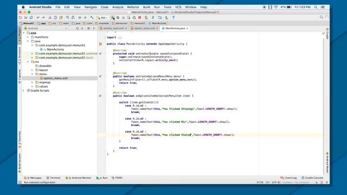Open the Terminal tool window
Screen dimensions: 347x195
pos(53,178)
